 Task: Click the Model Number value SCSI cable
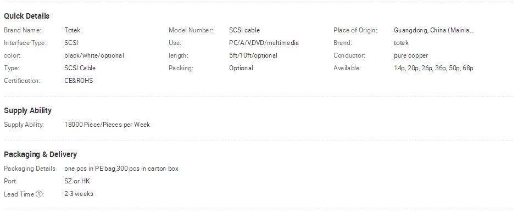point(244,30)
